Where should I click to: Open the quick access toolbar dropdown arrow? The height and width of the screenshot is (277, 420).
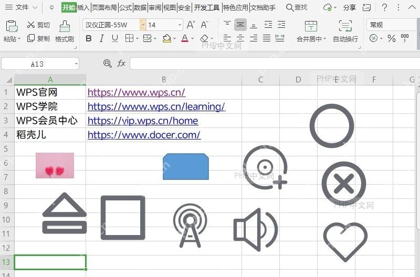[x=51, y=7]
